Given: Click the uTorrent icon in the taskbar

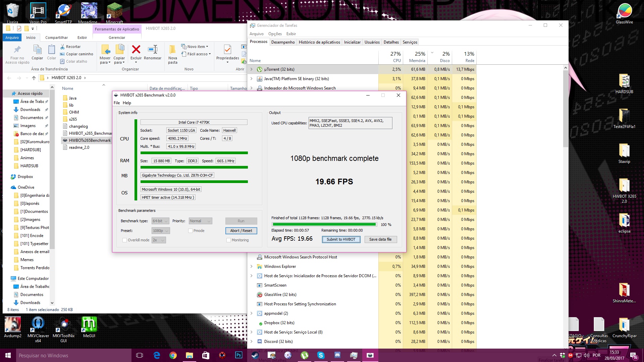Looking at the screenshot, I should tap(304, 355).
